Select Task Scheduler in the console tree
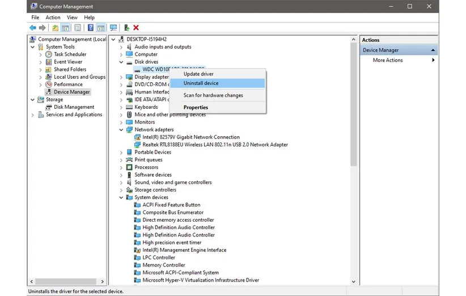 70,54
